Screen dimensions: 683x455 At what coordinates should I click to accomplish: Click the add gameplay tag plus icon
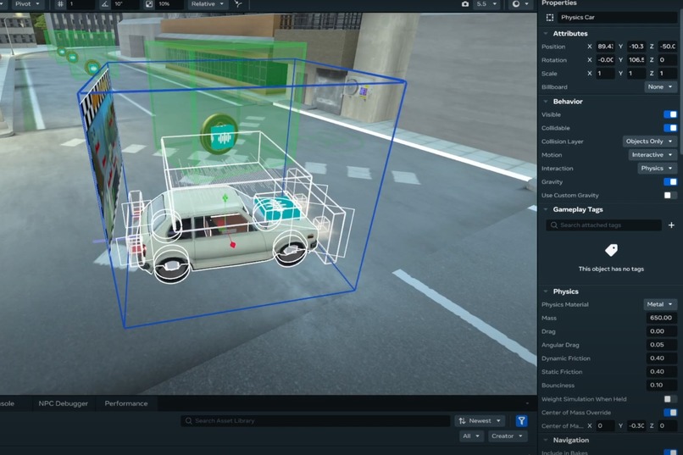pyautogui.click(x=671, y=225)
